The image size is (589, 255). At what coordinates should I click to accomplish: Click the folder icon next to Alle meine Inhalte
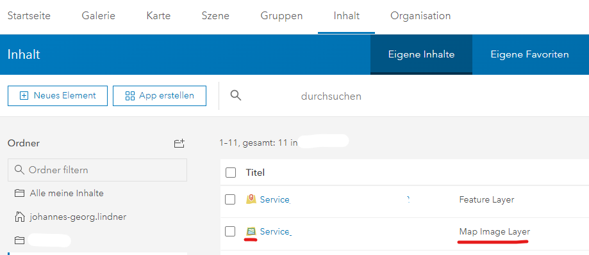tap(19, 194)
